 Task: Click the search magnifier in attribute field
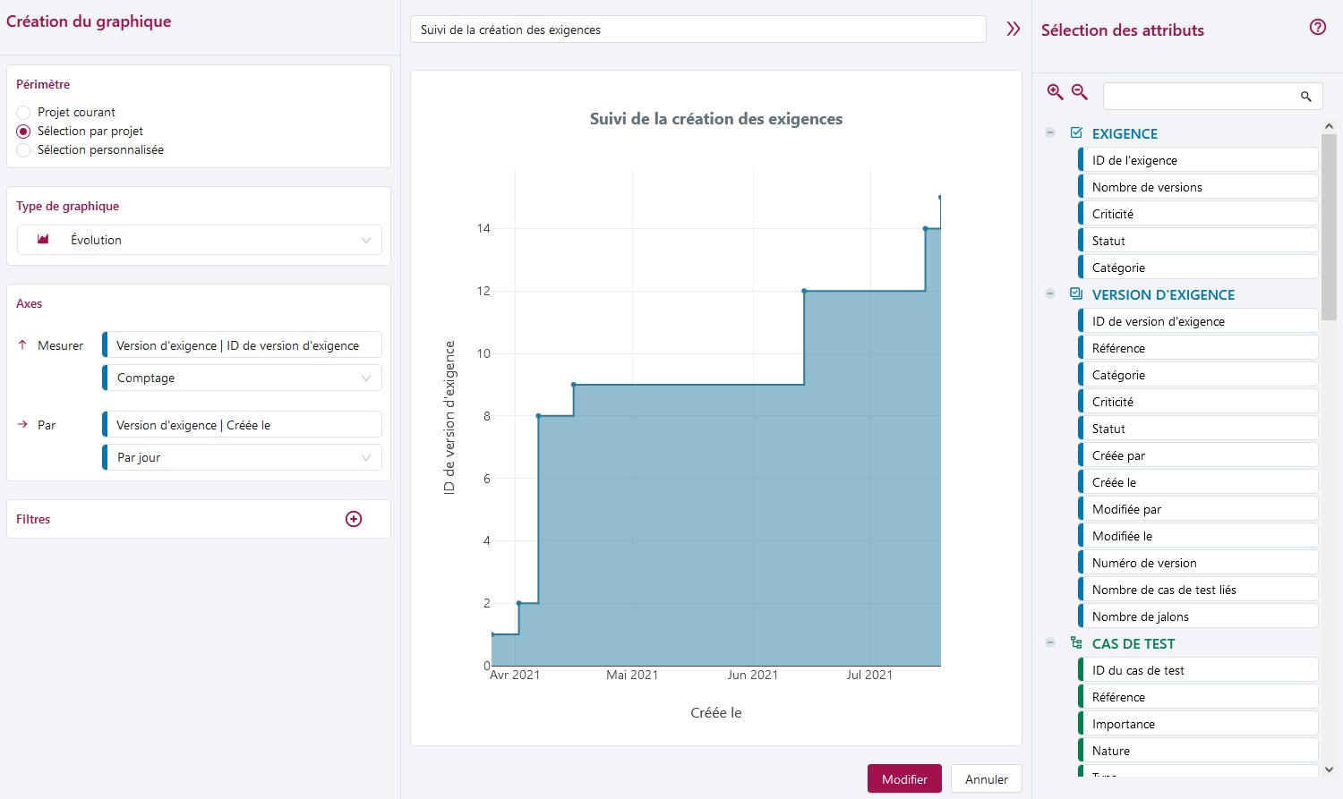(x=1305, y=97)
